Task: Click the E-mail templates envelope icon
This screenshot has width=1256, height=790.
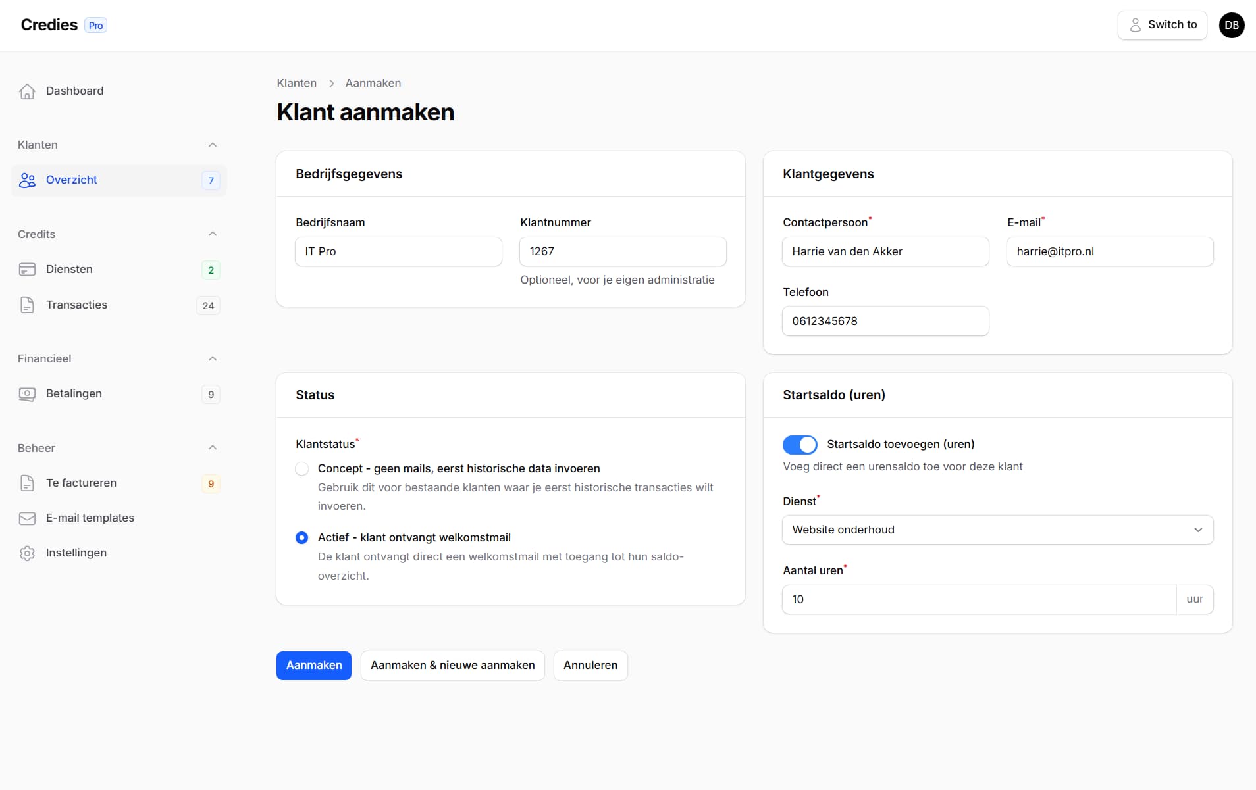Action: click(x=27, y=518)
